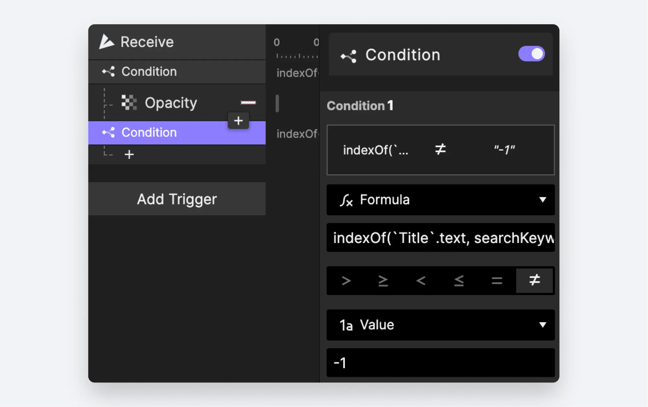Open the Value type dropdown arrow

[x=543, y=325]
